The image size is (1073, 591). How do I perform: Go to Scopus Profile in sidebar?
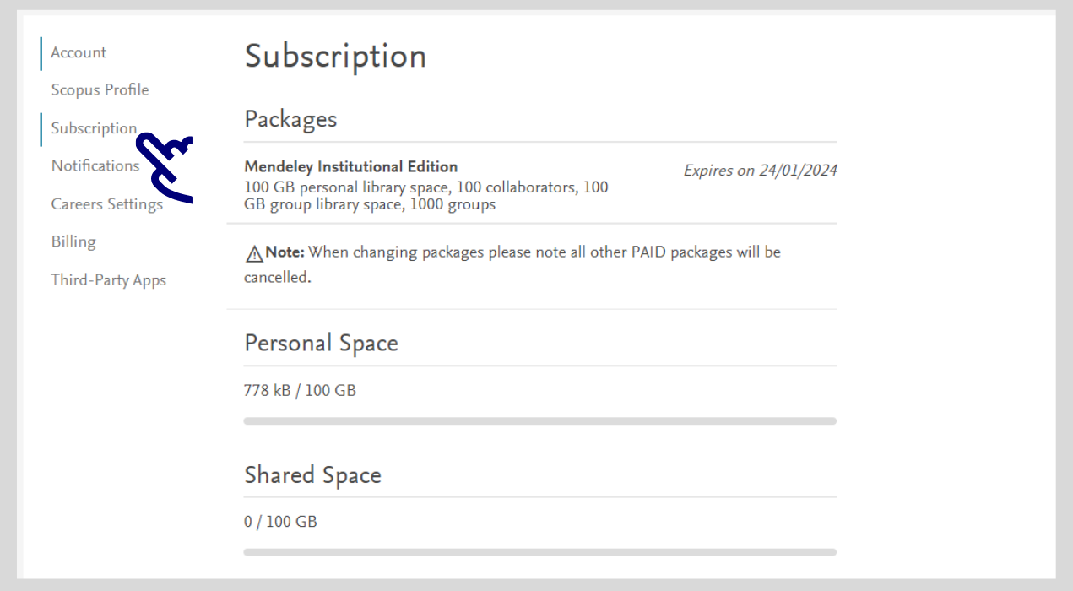(100, 89)
